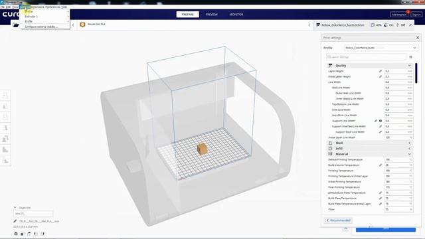Click the infill 40% icon
The width and height of the screenshot is (425, 239).
373,25
